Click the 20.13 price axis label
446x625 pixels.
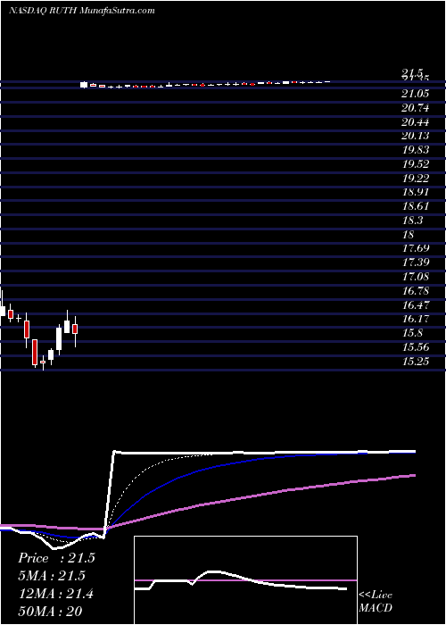coord(416,136)
